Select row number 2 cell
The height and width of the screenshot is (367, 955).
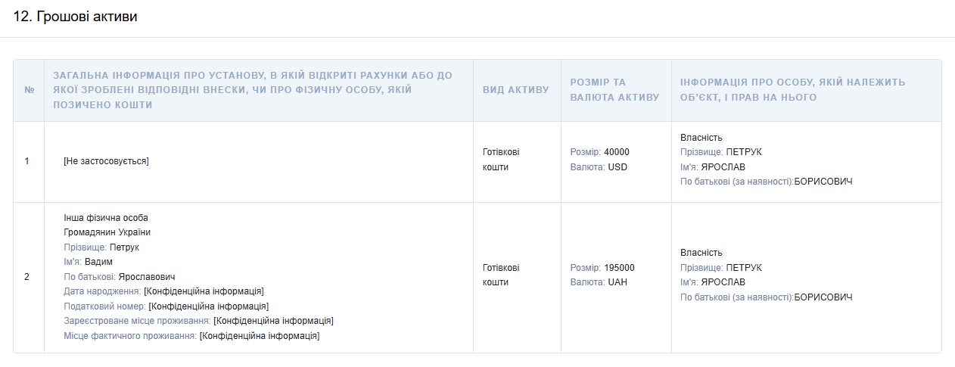click(27, 277)
